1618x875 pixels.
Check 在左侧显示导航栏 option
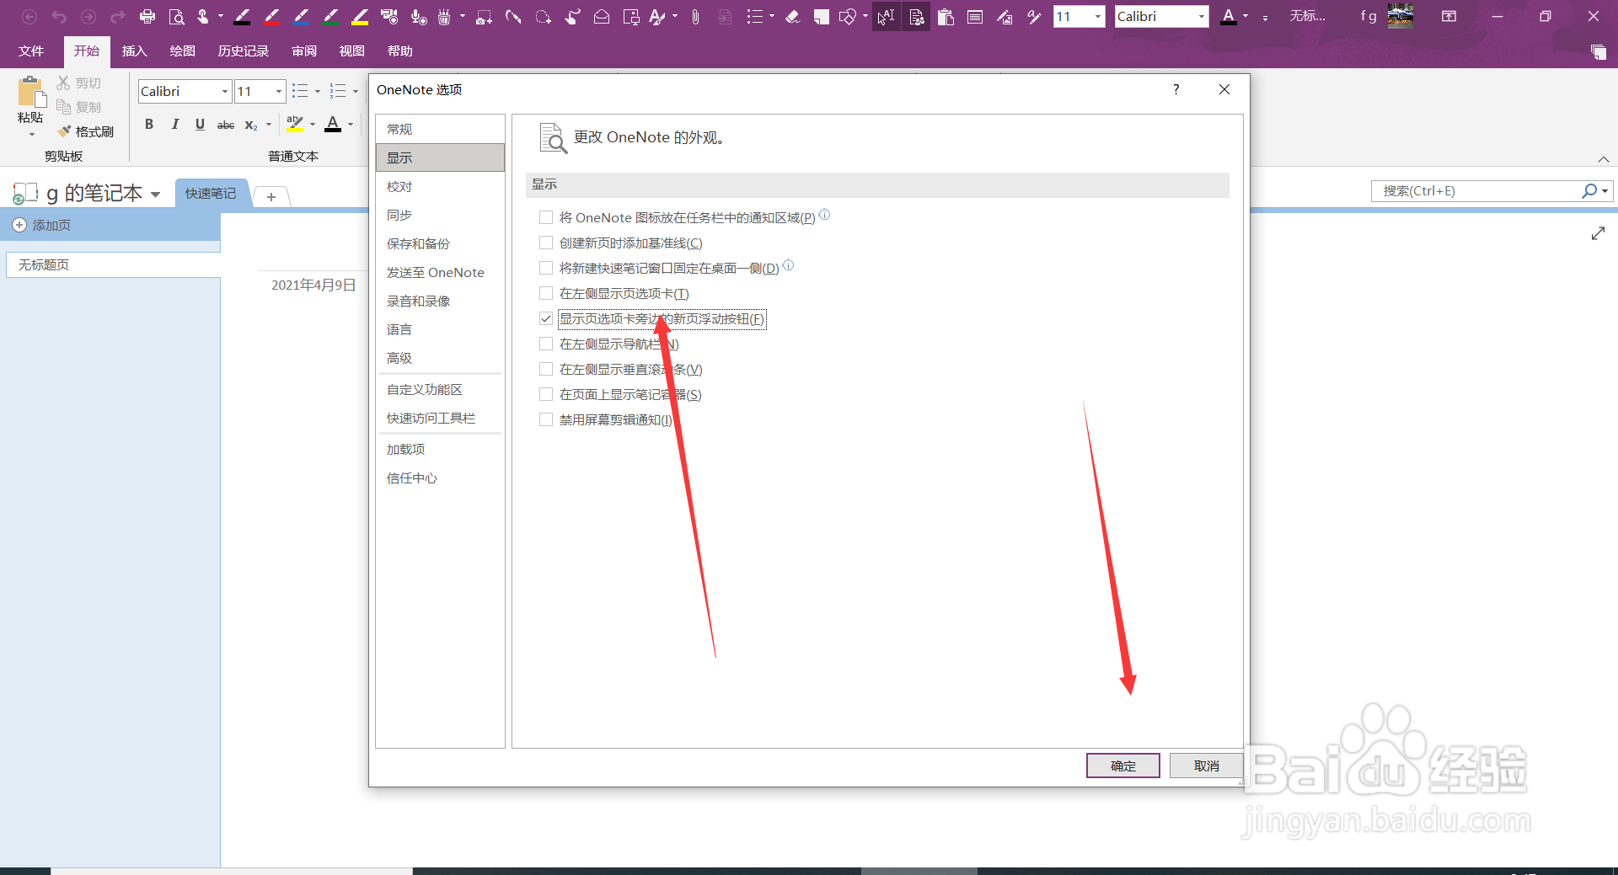coord(546,344)
